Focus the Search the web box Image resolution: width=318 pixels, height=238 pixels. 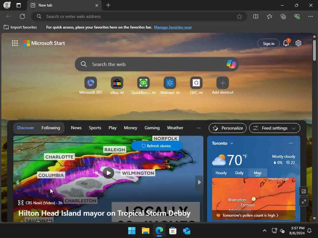[x=157, y=64]
